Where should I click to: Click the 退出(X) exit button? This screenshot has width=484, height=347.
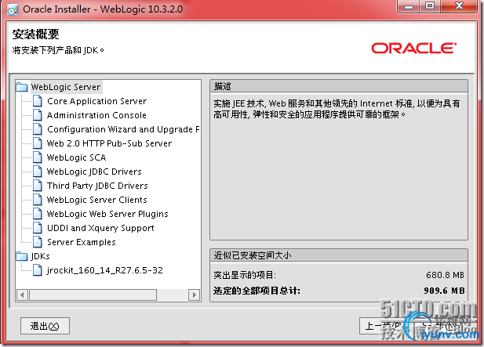(45, 326)
